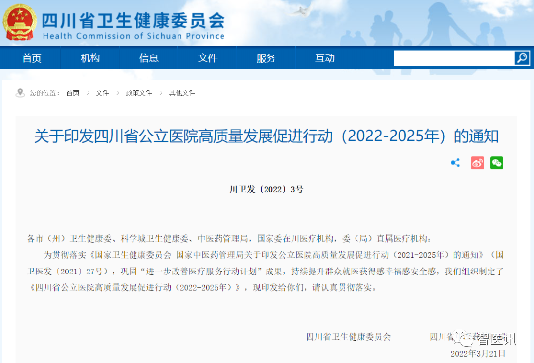Open the blue share icon
Screen dimensions: 534x363
[455, 163]
